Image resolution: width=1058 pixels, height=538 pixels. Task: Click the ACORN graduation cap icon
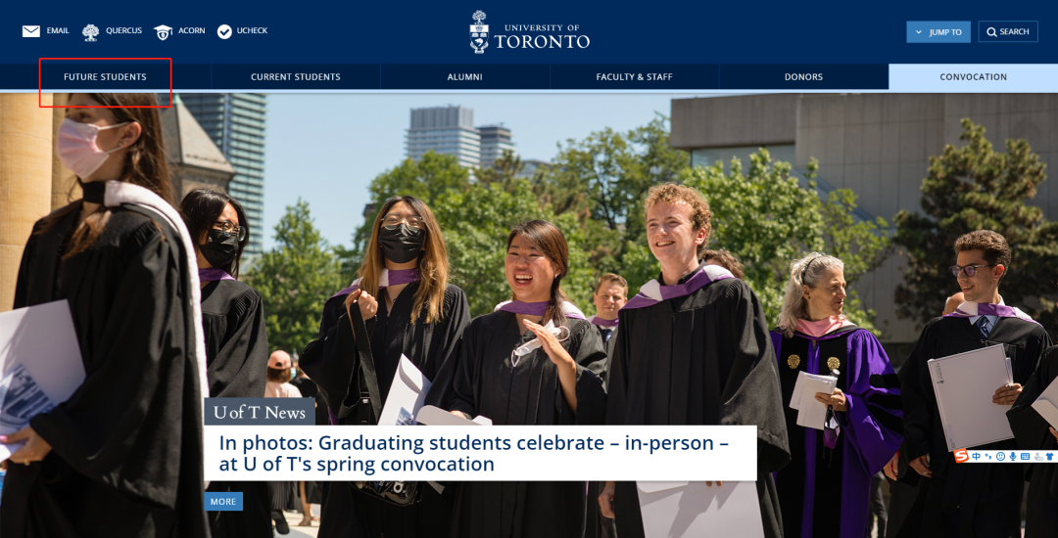[x=163, y=31]
